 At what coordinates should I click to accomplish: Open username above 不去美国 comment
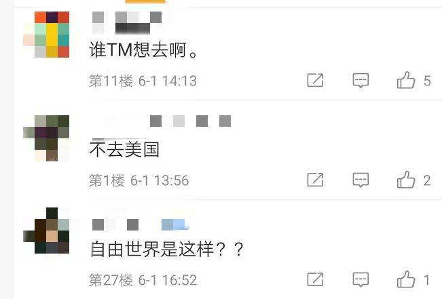(162, 121)
